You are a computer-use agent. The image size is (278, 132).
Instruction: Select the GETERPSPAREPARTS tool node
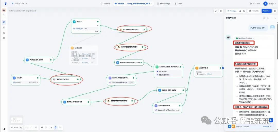point(120,101)
